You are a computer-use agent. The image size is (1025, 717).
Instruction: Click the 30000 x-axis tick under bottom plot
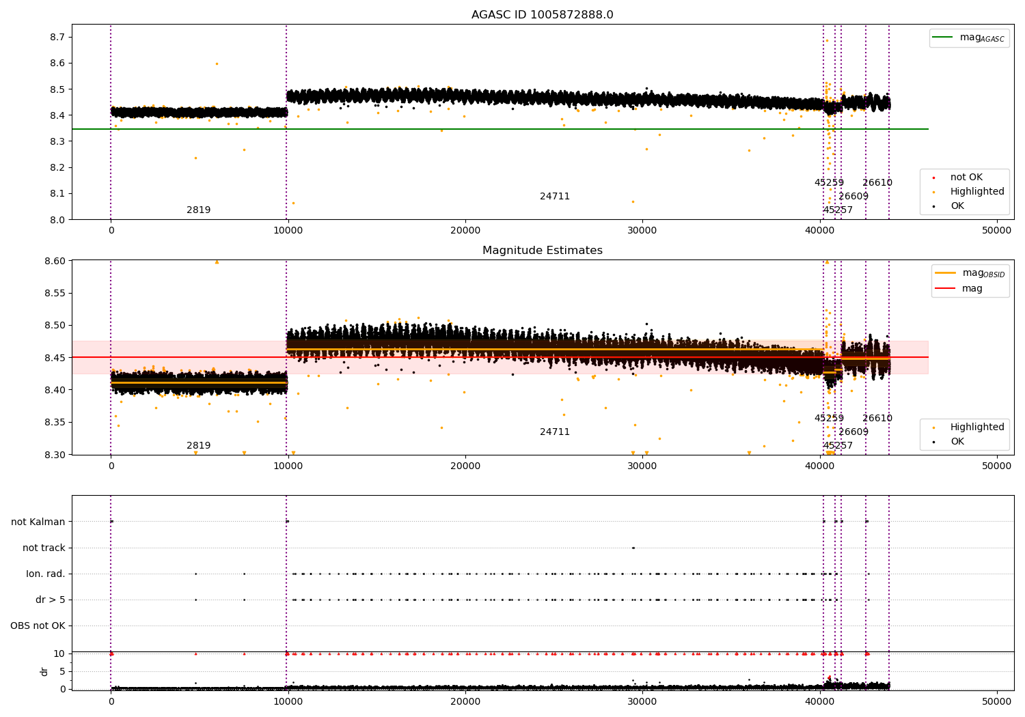pyautogui.click(x=642, y=701)
